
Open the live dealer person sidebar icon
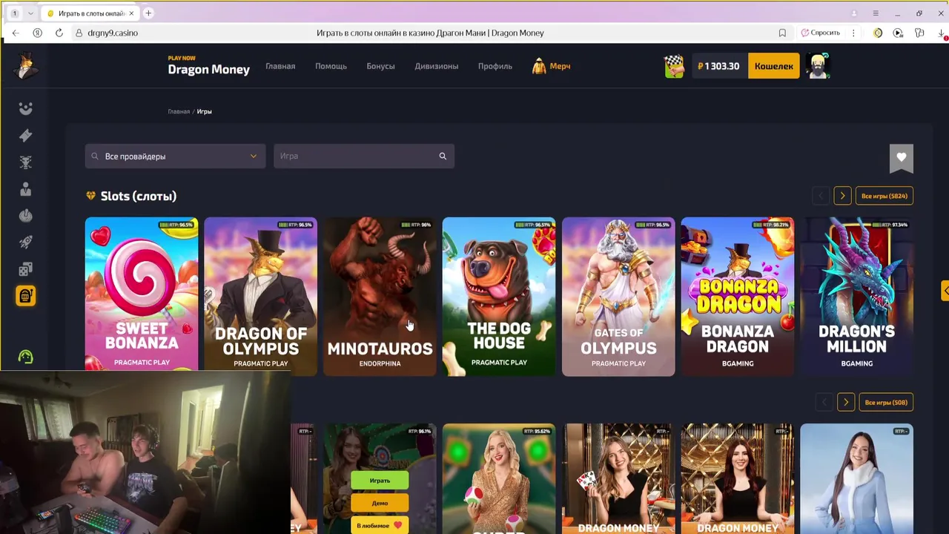coord(25,189)
